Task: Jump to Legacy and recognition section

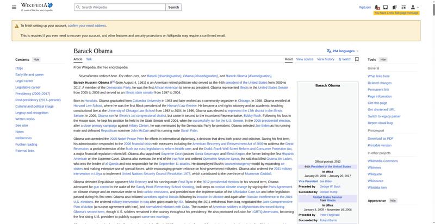Action: click(32, 113)
